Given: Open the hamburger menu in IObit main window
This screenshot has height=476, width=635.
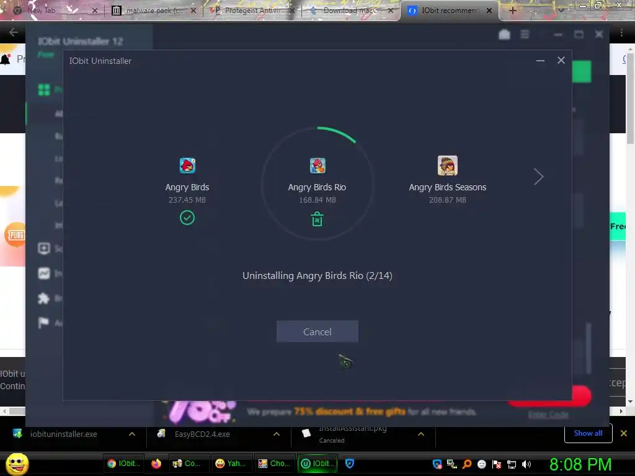Looking at the screenshot, I should coord(525,35).
